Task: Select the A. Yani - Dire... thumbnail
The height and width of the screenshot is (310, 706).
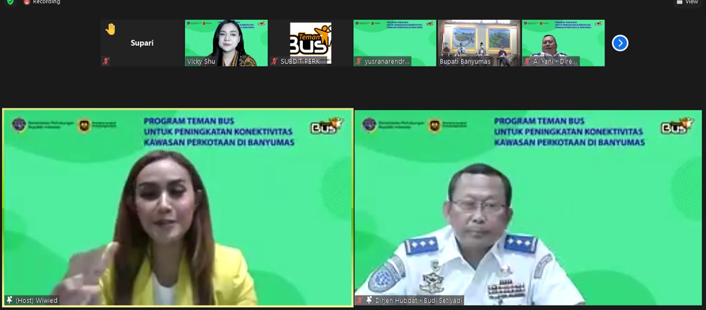Action: coord(564,43)
